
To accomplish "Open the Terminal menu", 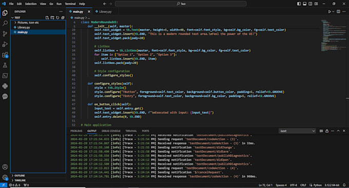I will coord(70,4).
